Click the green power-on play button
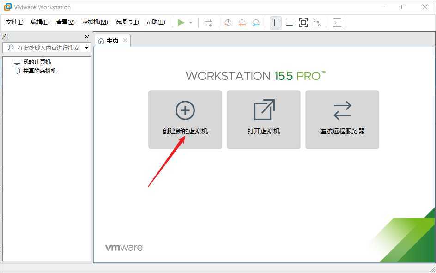 [181, 23]
